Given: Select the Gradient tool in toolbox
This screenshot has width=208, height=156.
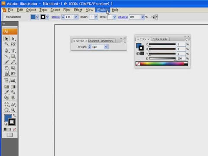Looking at the screenshot, I should click(13, 87).
